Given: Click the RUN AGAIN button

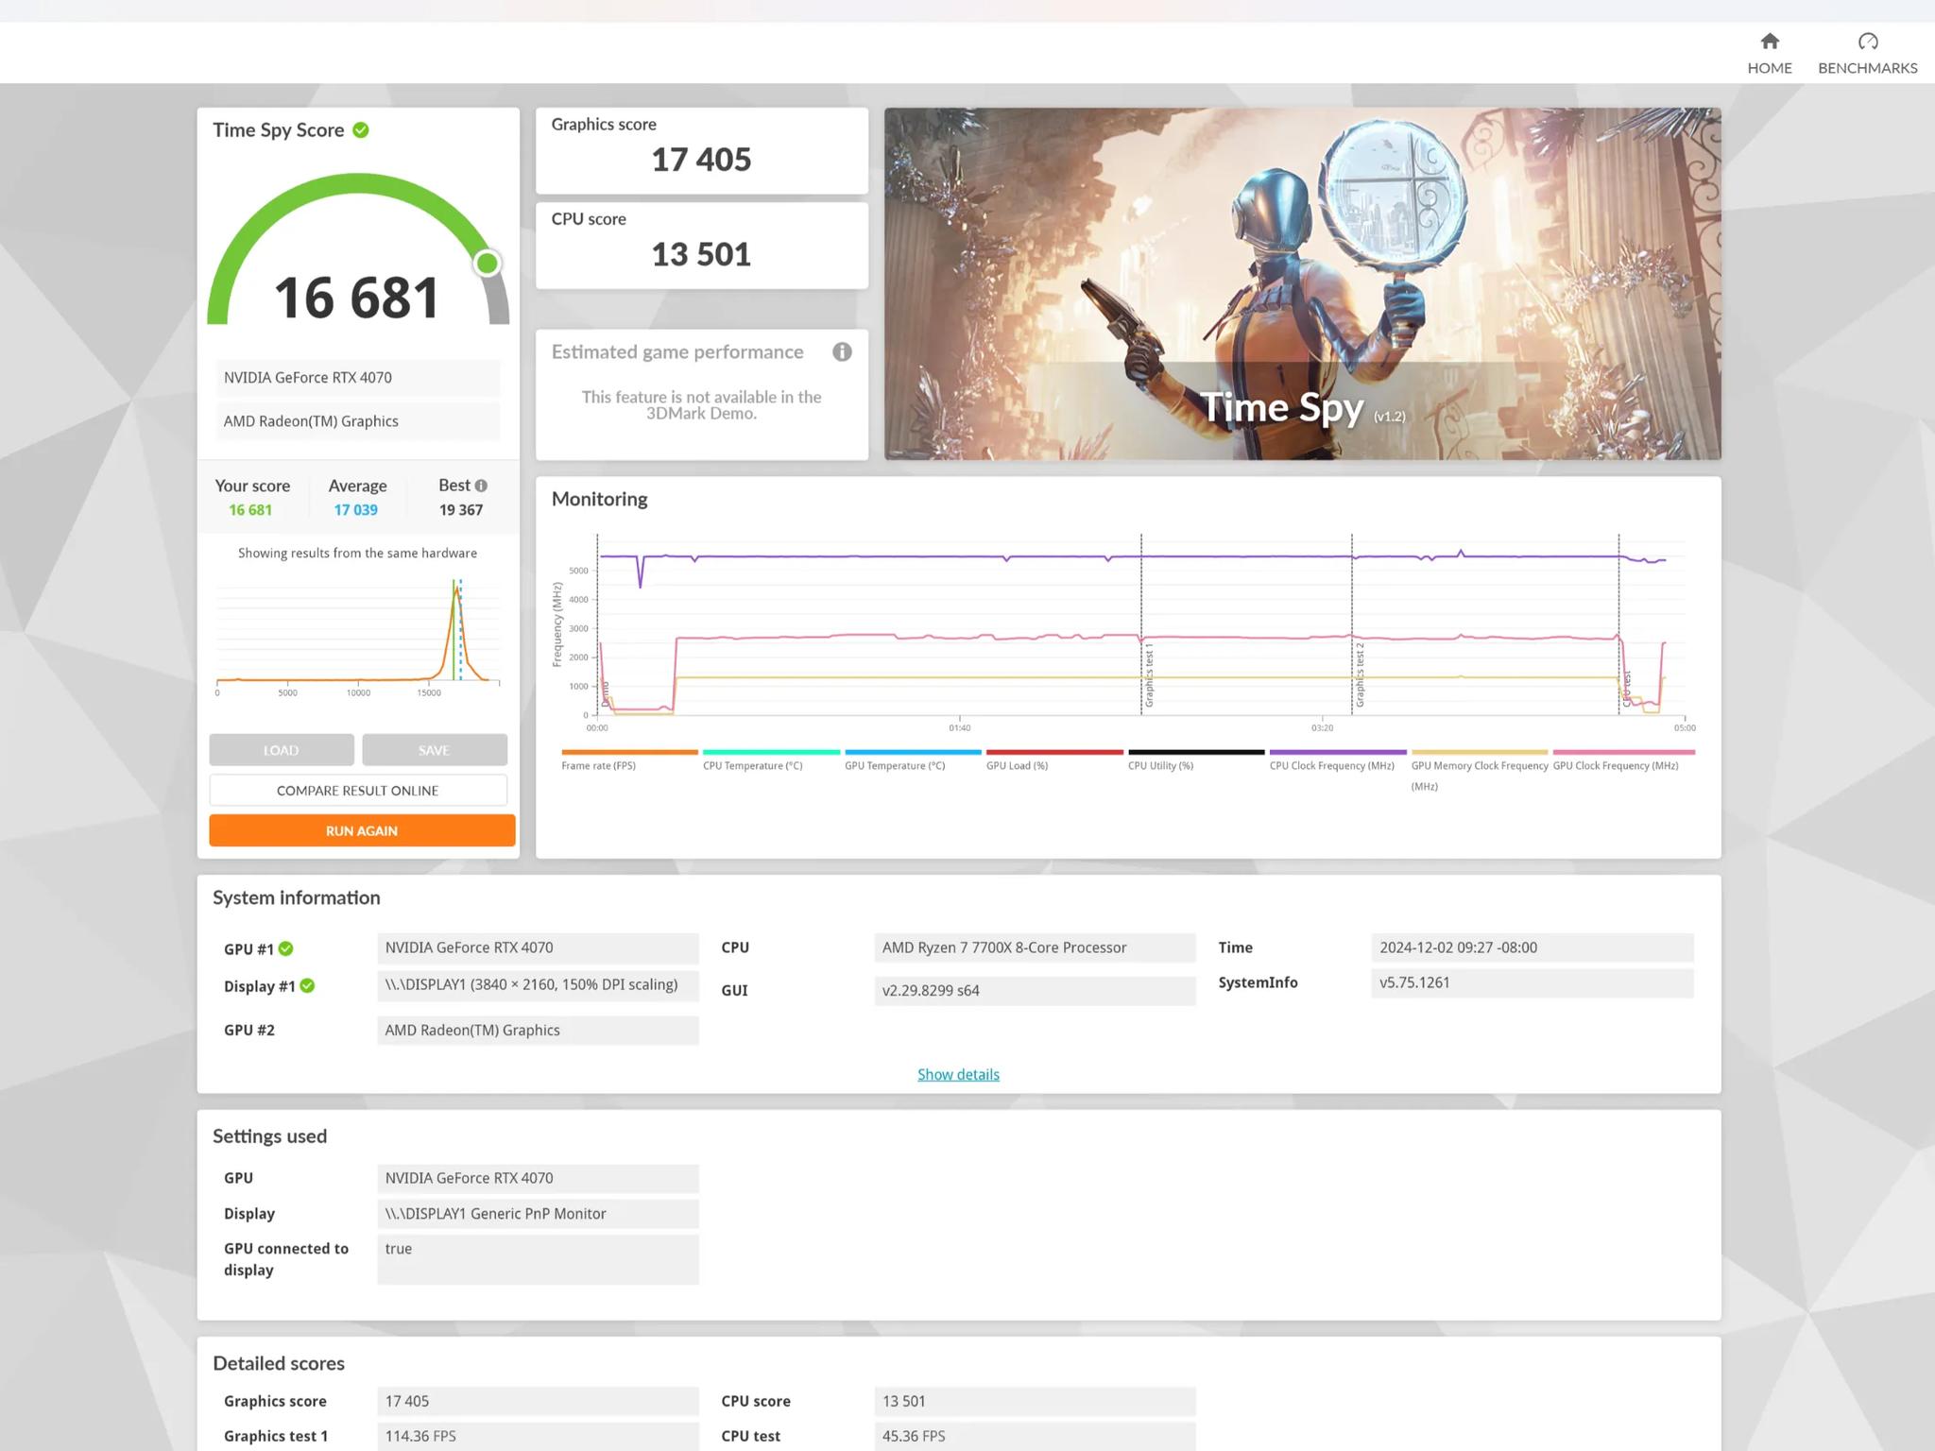Looking at the screenshot, I should tap(362, 830).
